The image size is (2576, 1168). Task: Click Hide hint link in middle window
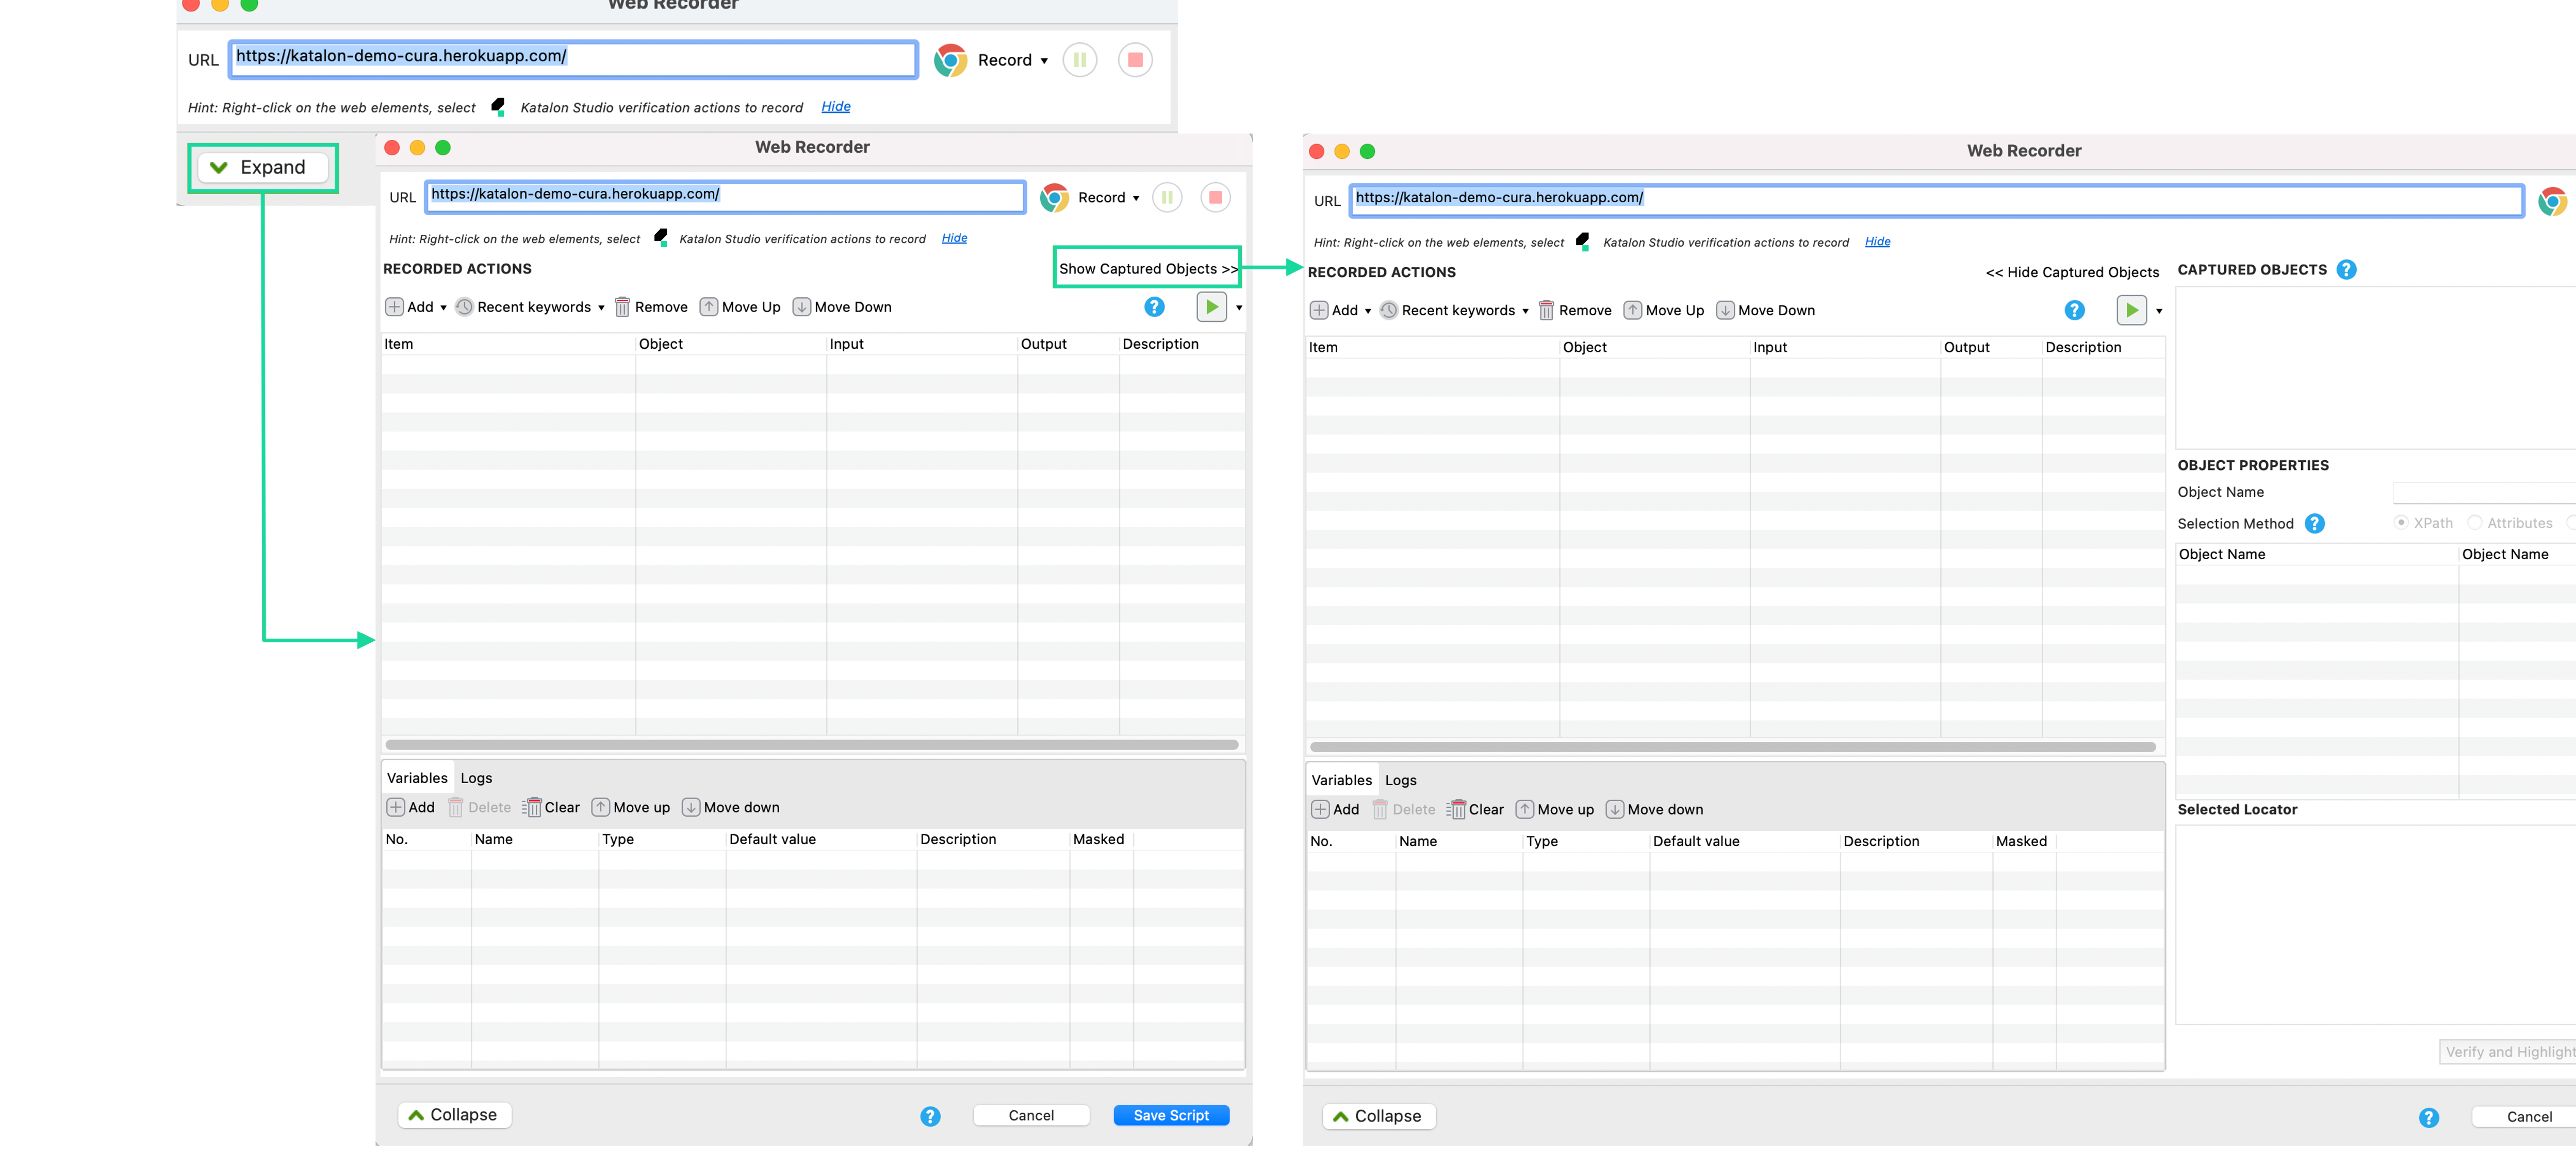pos(954,238)
